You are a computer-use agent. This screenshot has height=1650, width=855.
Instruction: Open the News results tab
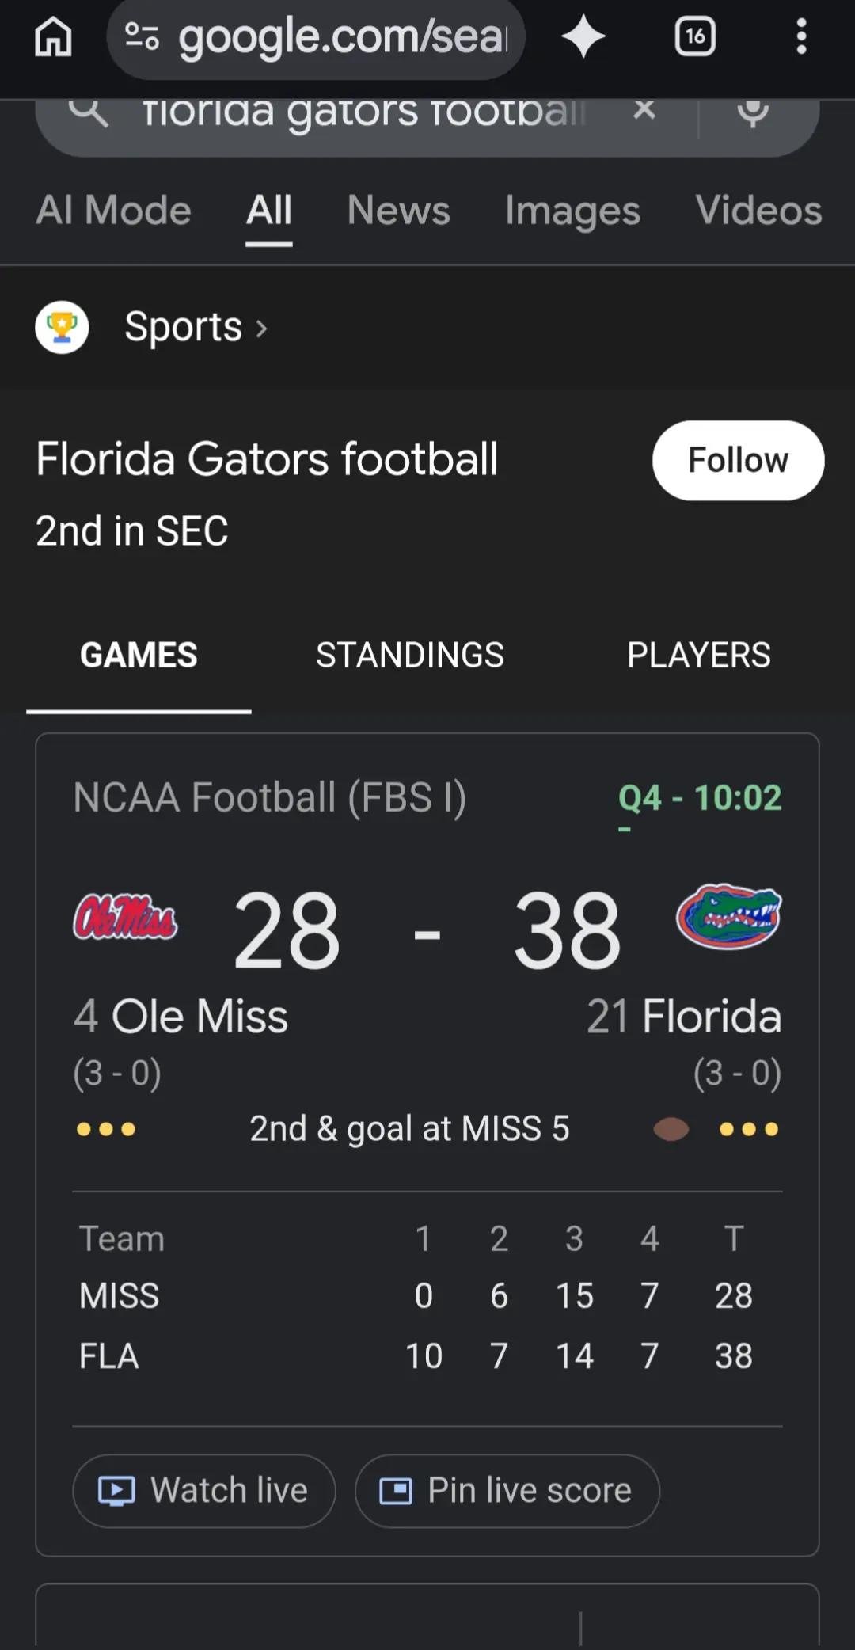398,211
